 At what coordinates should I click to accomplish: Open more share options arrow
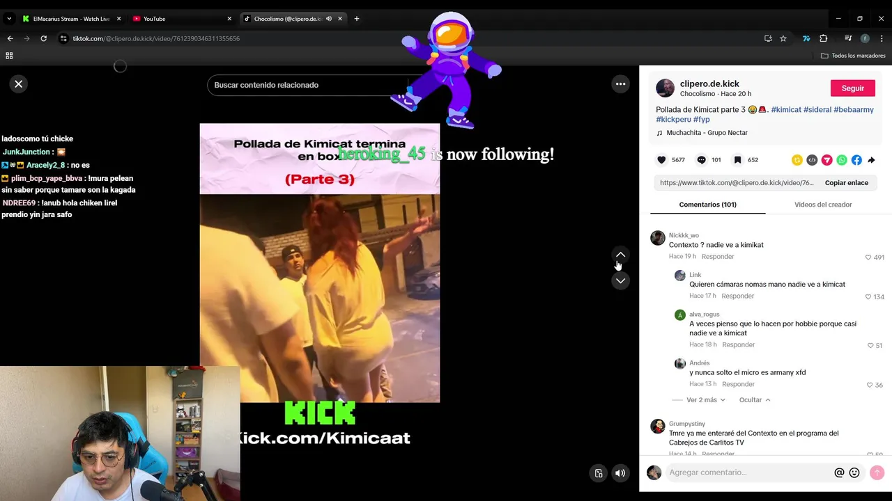pos(871,160)
